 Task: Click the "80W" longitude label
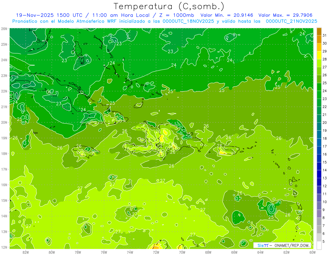tap(52, 252)
